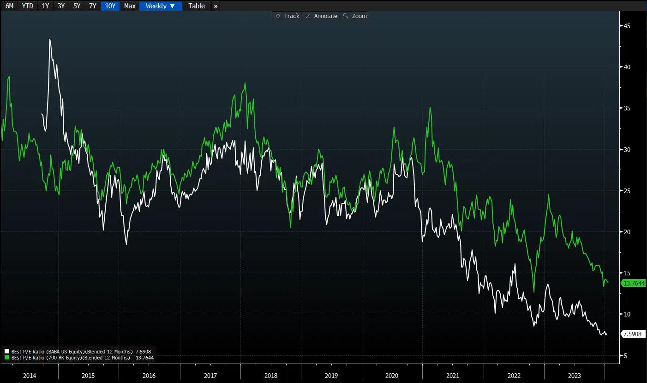Click the 25 tick on the y-axis
The image size is (647, 383).
[x=627, y=191]
